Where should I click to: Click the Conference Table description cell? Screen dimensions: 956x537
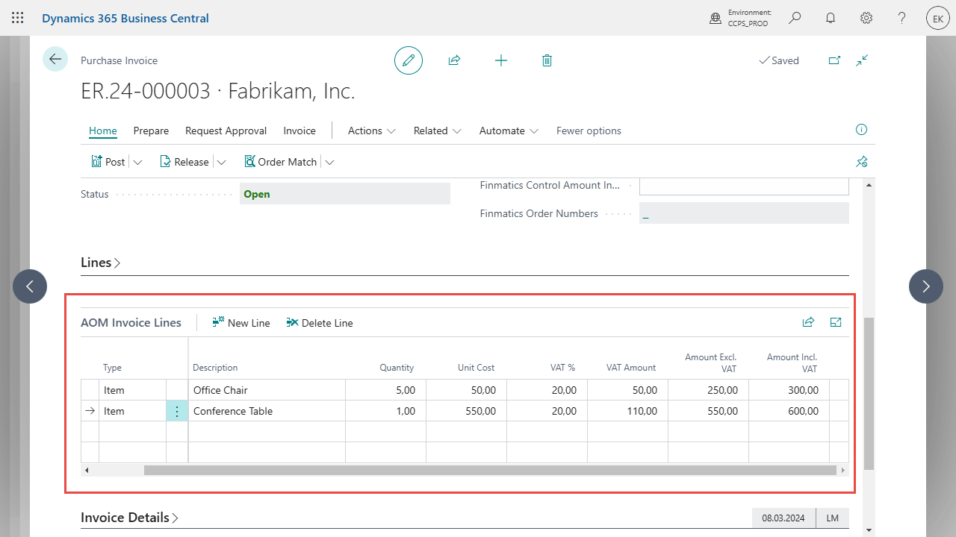point(267,411)
